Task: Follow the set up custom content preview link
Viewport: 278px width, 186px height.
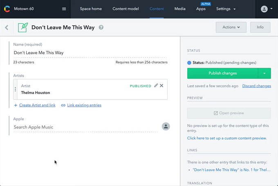Action: tap(227, 138)
